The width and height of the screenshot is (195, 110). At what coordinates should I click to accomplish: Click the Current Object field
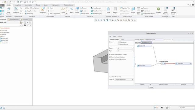pyautogui.click(x=154, y=39)
